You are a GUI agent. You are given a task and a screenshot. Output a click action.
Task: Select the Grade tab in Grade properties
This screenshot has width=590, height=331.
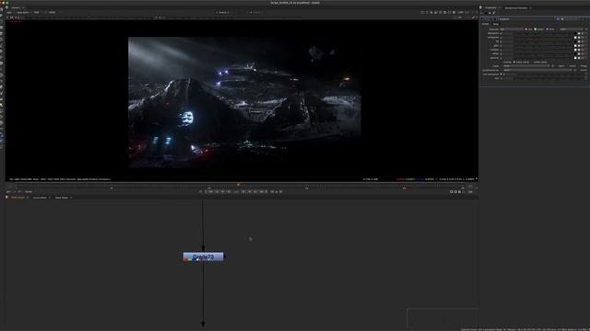click(x=485, y=24)
